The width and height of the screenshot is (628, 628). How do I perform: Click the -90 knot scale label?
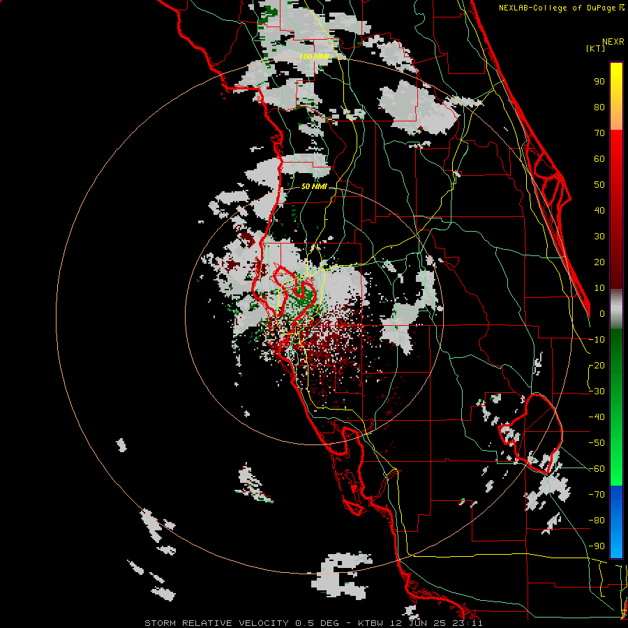[x=597, y=546]
